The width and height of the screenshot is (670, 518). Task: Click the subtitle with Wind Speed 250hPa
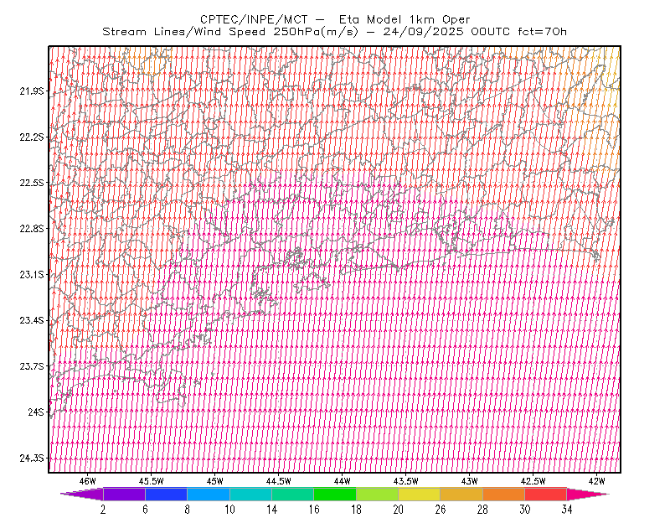pos(334,32)
